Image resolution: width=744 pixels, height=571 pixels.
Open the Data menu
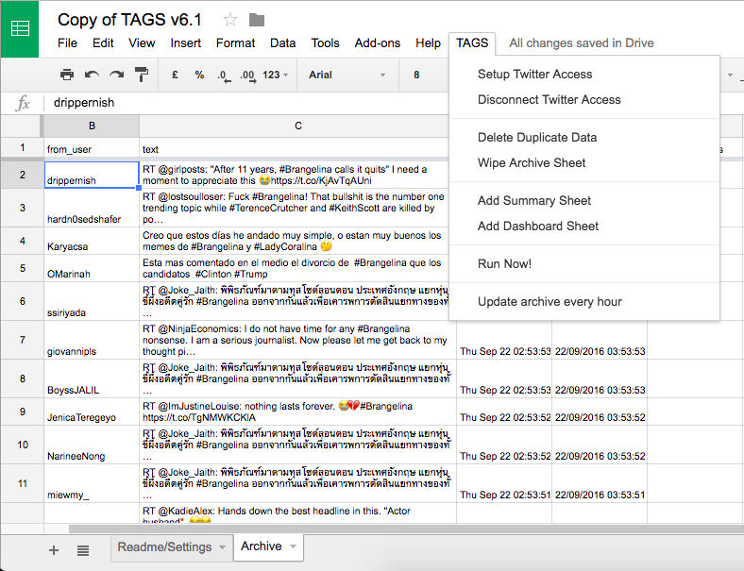(x=283, y=43)
